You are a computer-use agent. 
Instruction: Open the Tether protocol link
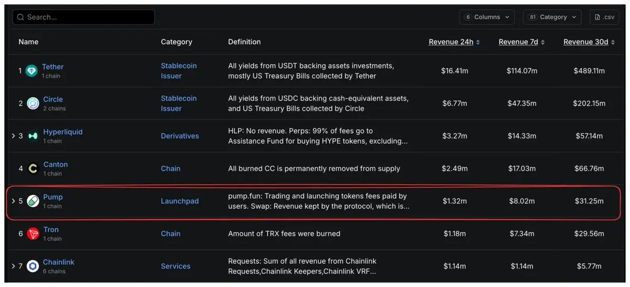pos(52,67)
